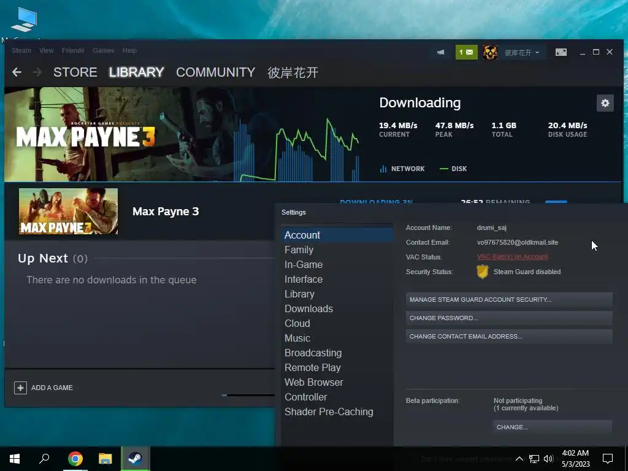The width and height of the screenshot is (628, 471).
Task: Open the network tray icon
Action: 534,459
